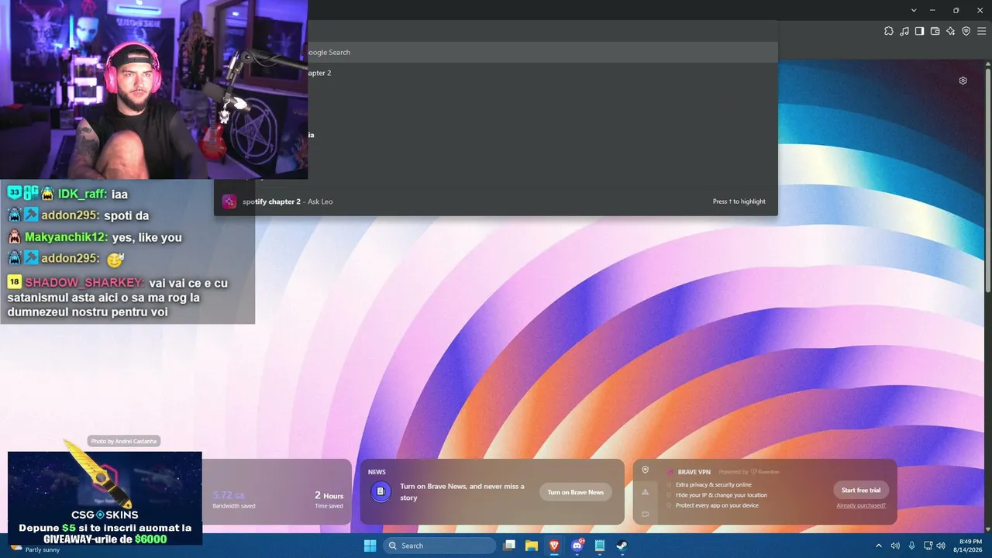Click the Brave VPN shield toolbar icon
992x558 pixels.
[x=966, y=31]
